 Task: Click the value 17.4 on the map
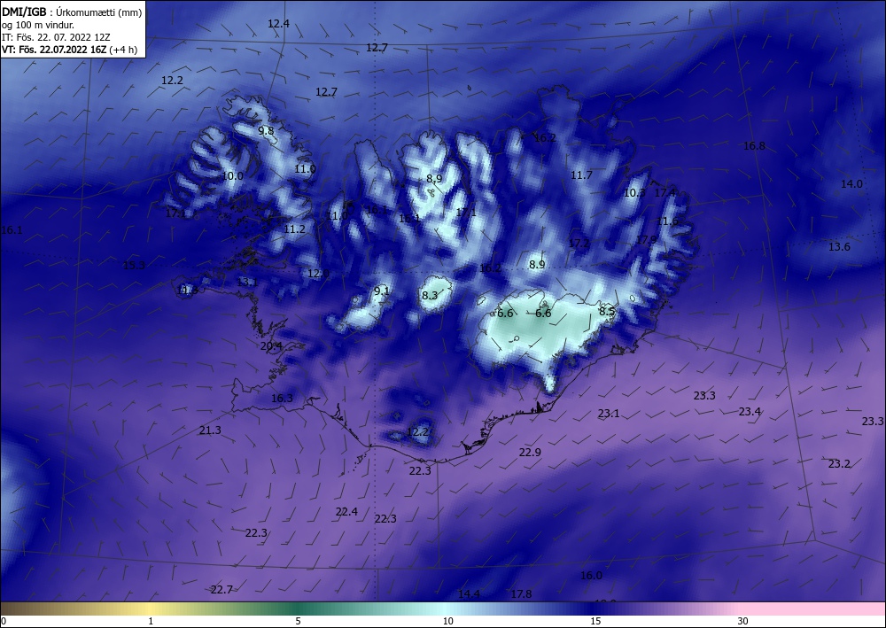pos(664,192)
